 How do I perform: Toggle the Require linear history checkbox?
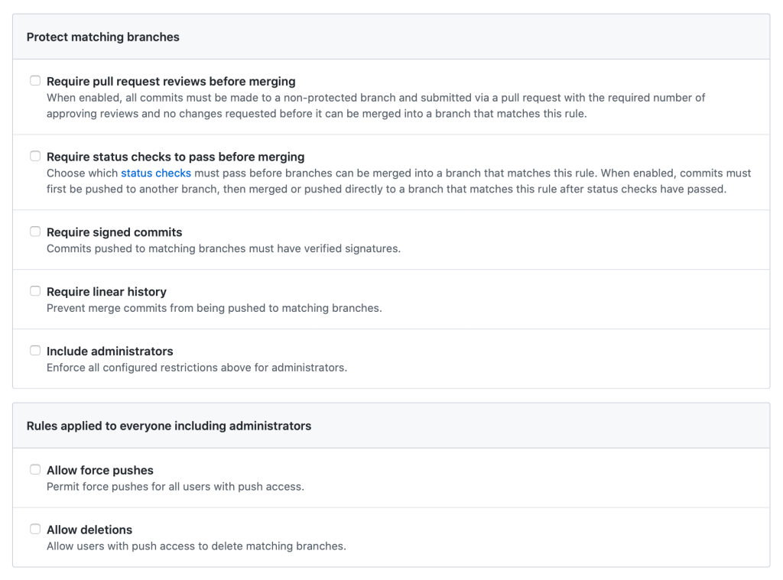click(x=35, y=291)
